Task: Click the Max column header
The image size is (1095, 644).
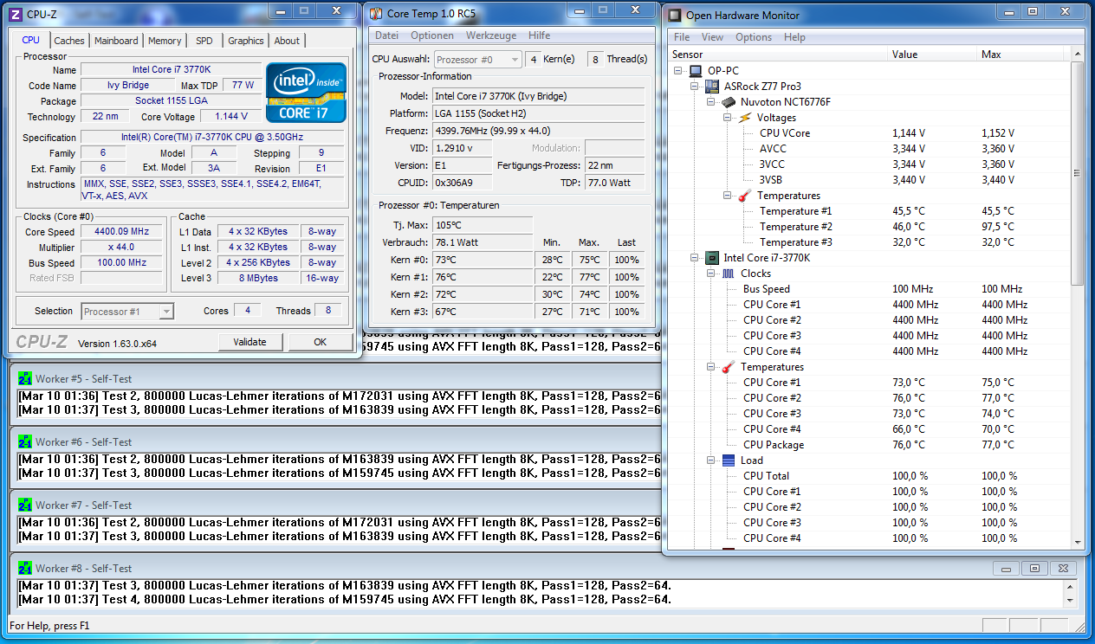Action: (x=1025, y=55)
